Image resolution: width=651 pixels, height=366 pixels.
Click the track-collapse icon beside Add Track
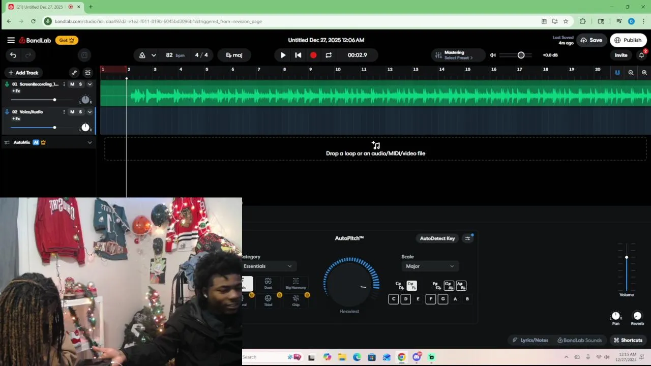pyautogui.click(x=88, y=73)
